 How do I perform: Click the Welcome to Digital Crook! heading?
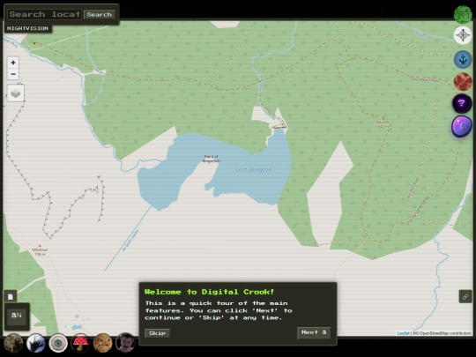[x=210, y=292]
